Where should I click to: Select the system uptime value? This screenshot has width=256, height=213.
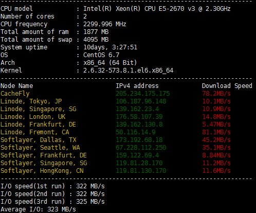pyautogui.click(x=110, y=47)
